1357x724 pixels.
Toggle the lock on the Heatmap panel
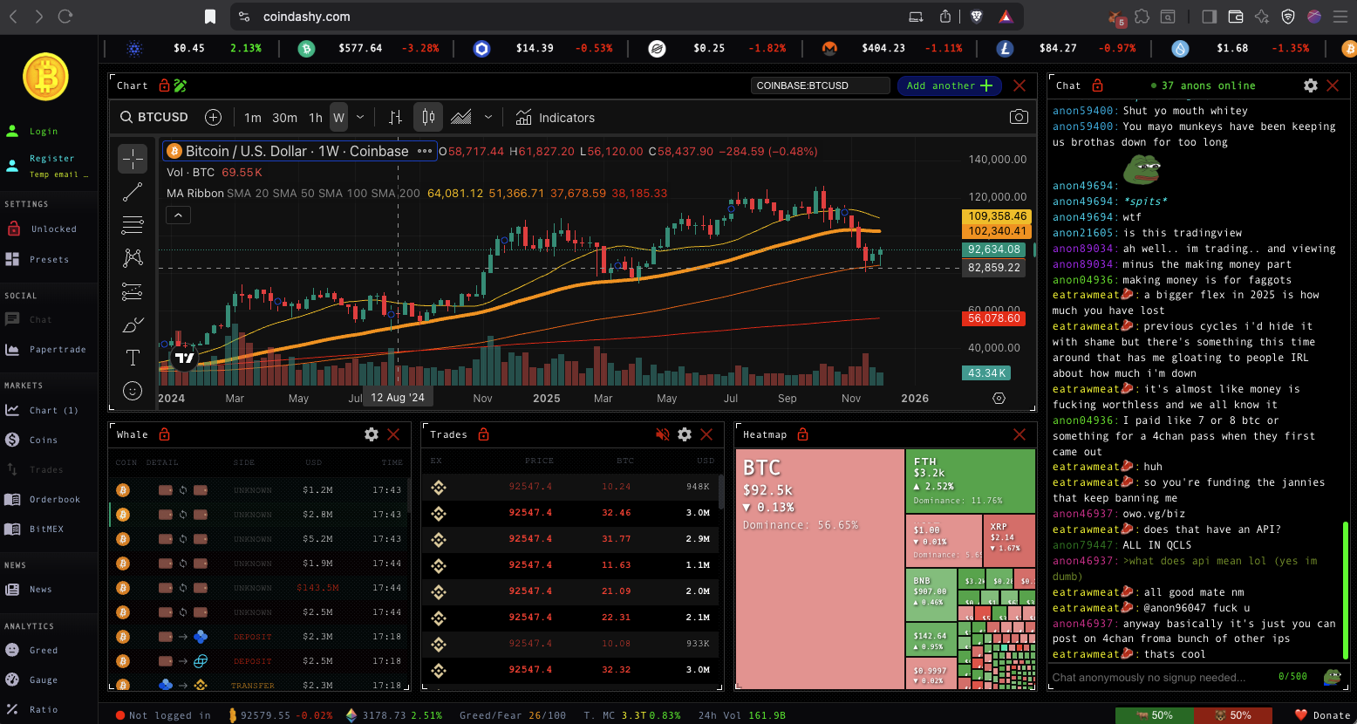pyautogui.click(x=802, y=434)
